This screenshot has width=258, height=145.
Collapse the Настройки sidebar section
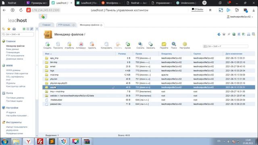point(12,108)
